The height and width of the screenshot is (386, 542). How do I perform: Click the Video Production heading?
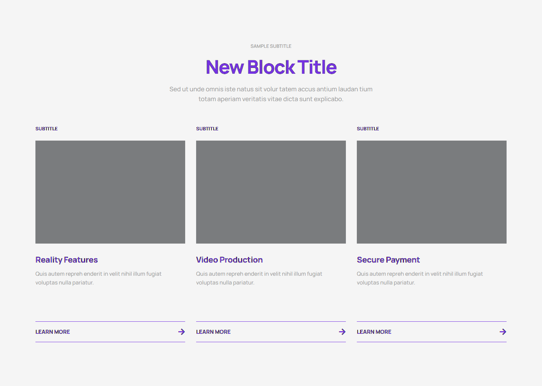pos(229,260)
